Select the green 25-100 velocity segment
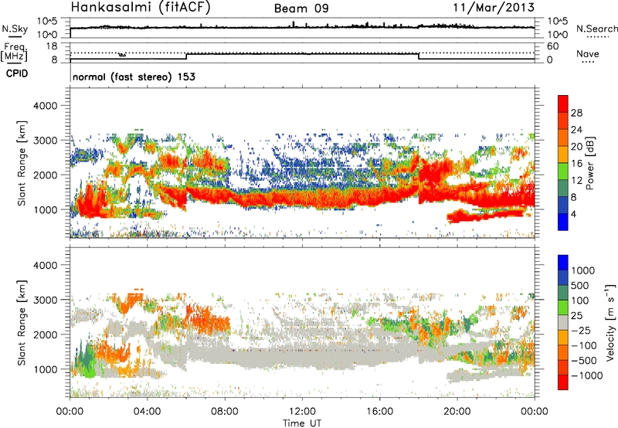This screenshot has width=618, height=428. (x=563, y=307)
